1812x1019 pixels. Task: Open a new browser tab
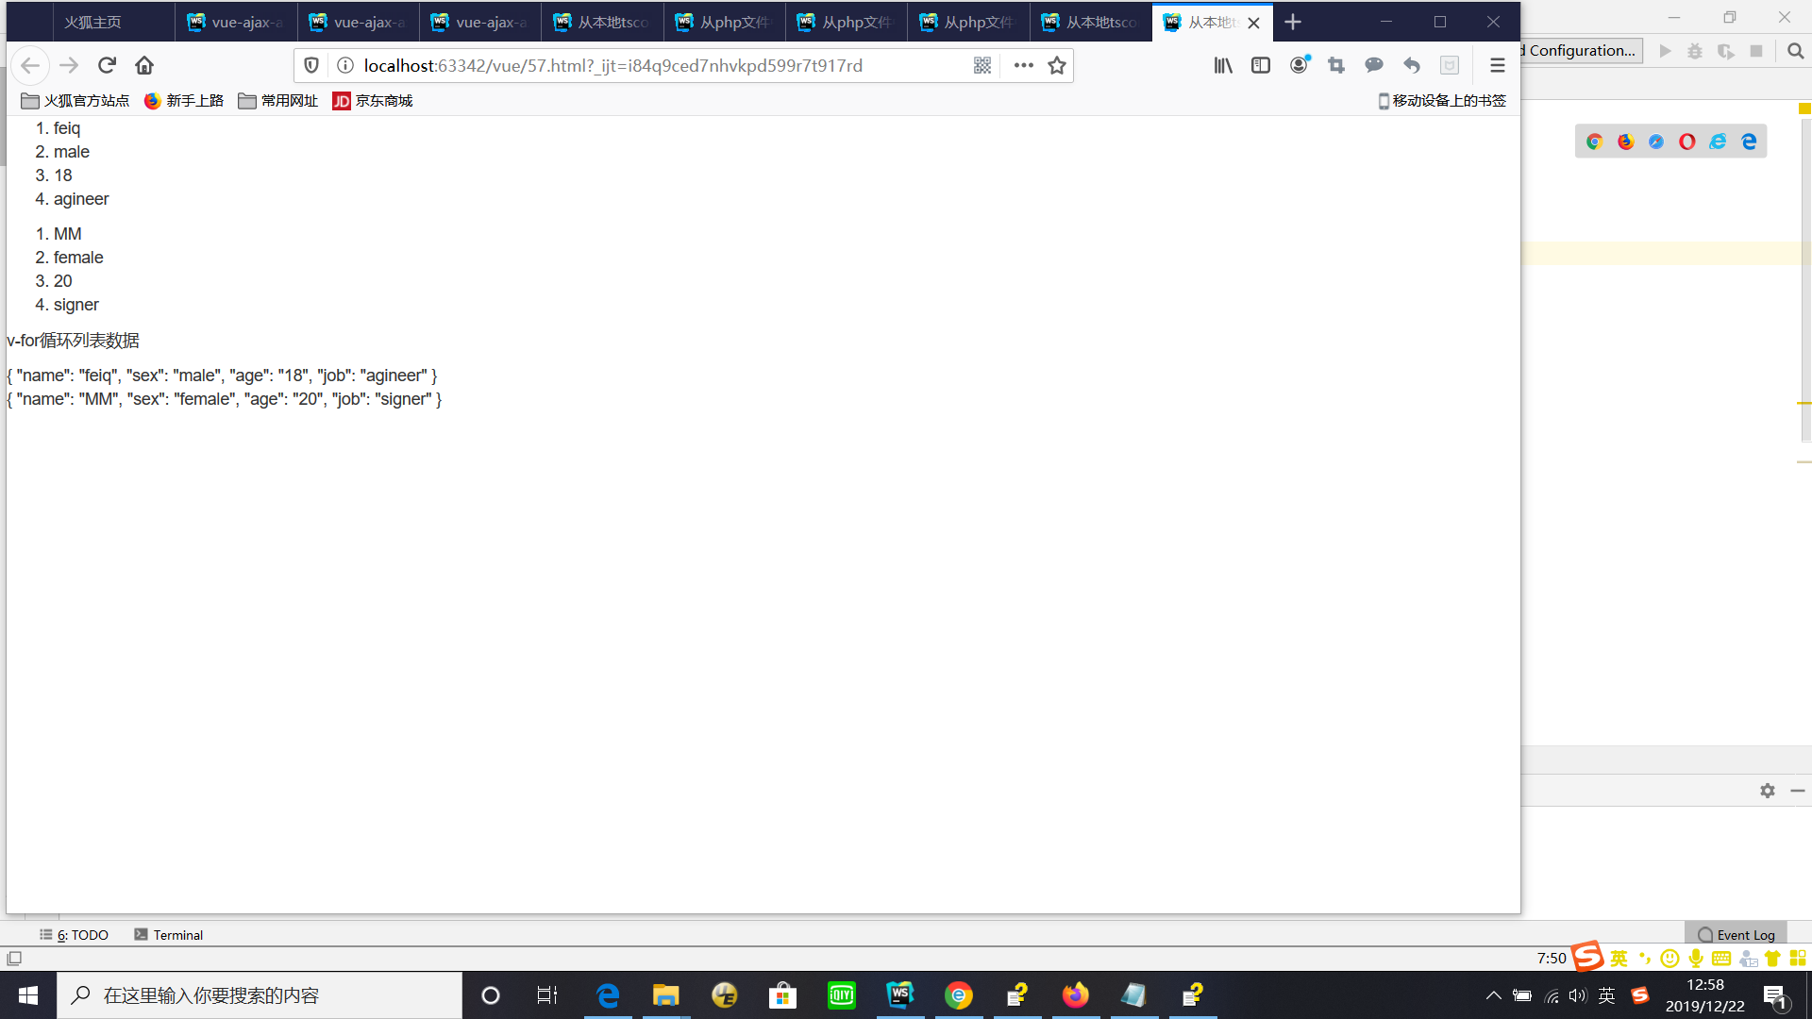[x=1293, y=22]
